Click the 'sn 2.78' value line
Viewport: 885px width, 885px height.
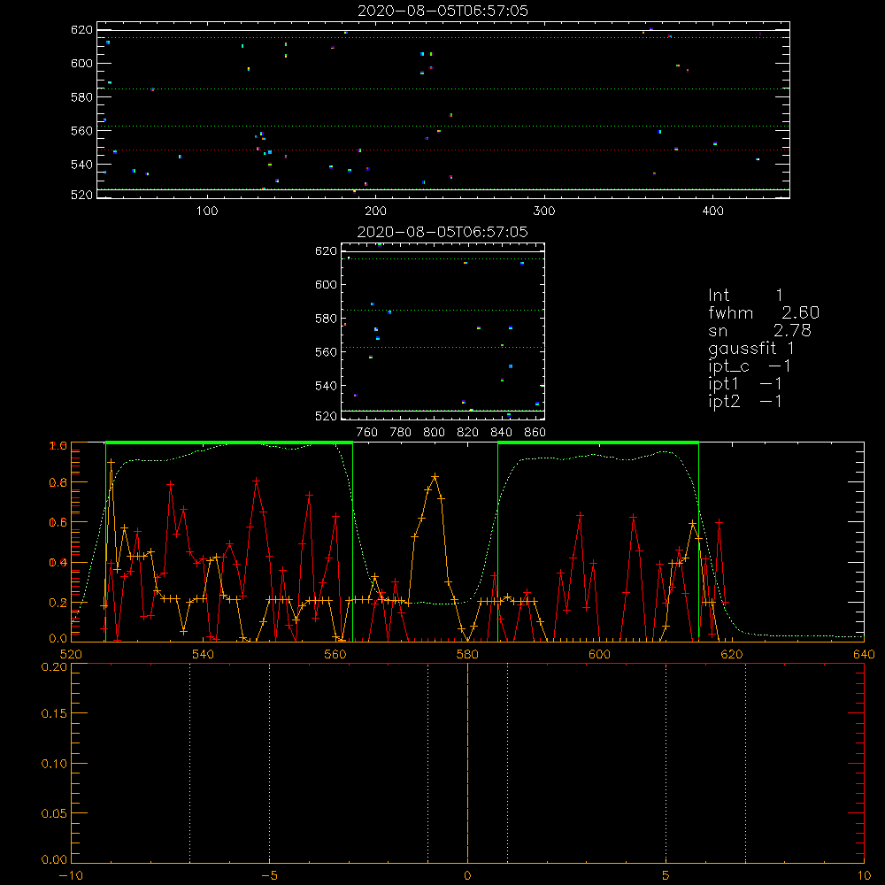759,330
